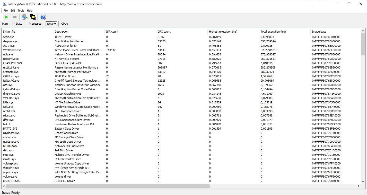Screen dimensions: 367x195
Task: Click the horizontal scrollbar right arrow
Action: pos(359,186)
